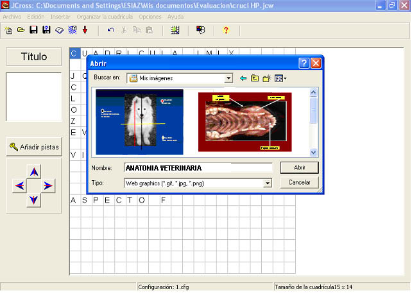Image resolution: width=412 pixels, height=293 pixels.
Task: Select the white dog anatomy thumbnail
Action: pos(139,122)
